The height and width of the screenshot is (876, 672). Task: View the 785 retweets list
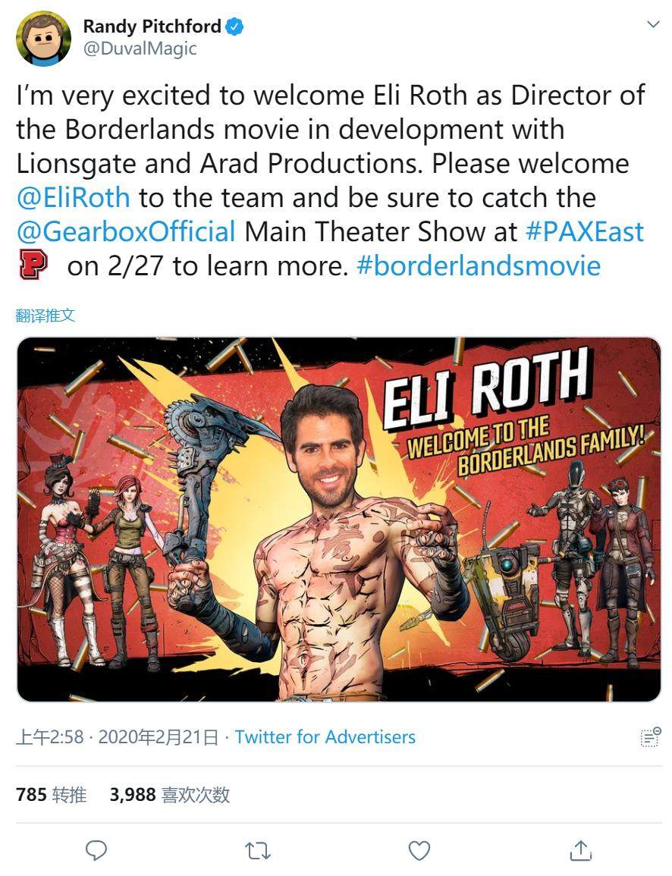tap(52, 794)
